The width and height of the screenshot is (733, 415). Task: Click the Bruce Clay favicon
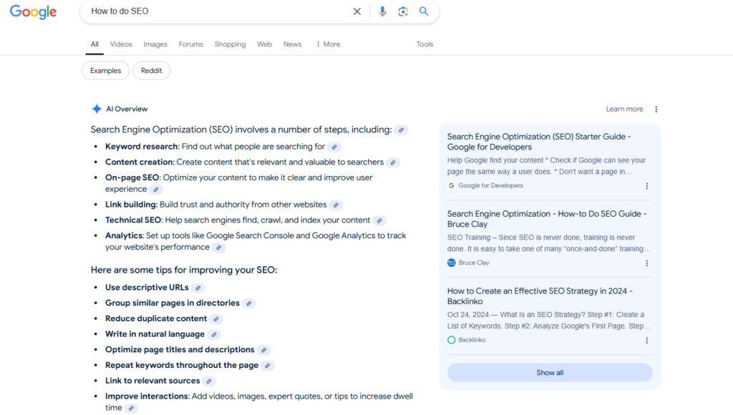(x=451, y=263)
